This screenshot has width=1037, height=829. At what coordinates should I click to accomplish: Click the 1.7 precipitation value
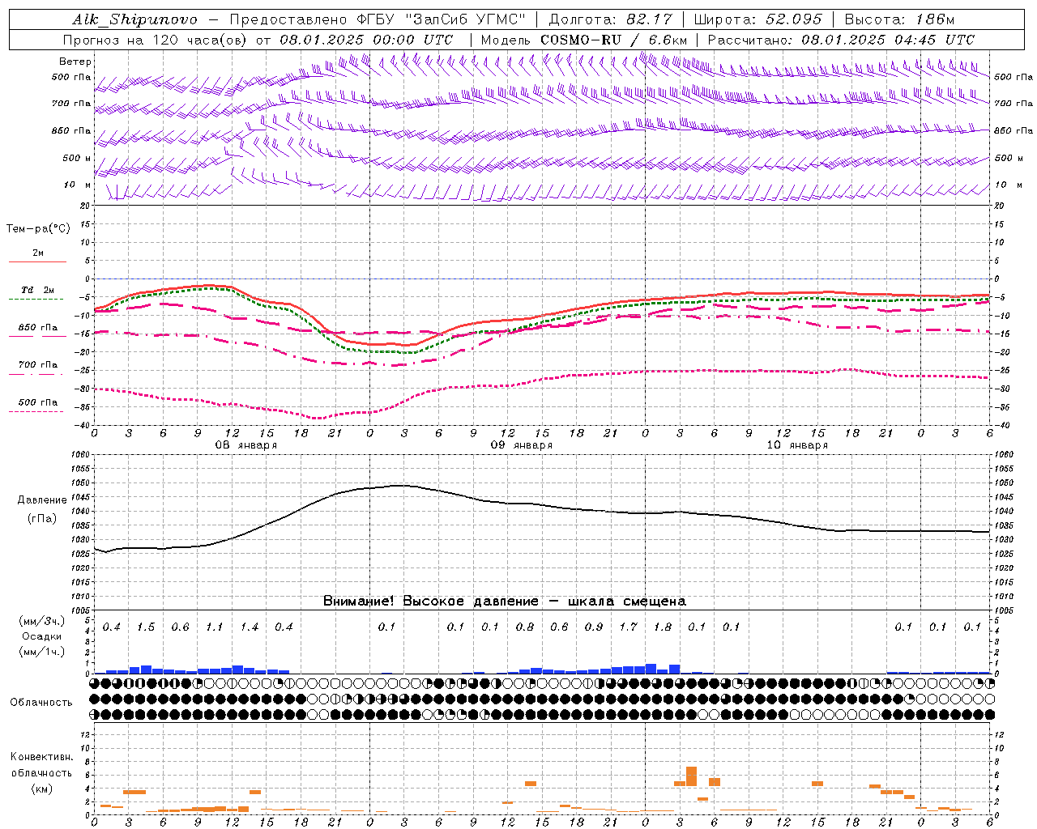click(628, 627)
